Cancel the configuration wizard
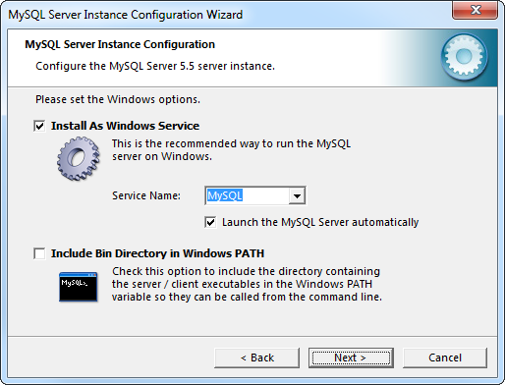Image resolution: width=505 pixels, height=385 pixels. [x=445, y=357]
